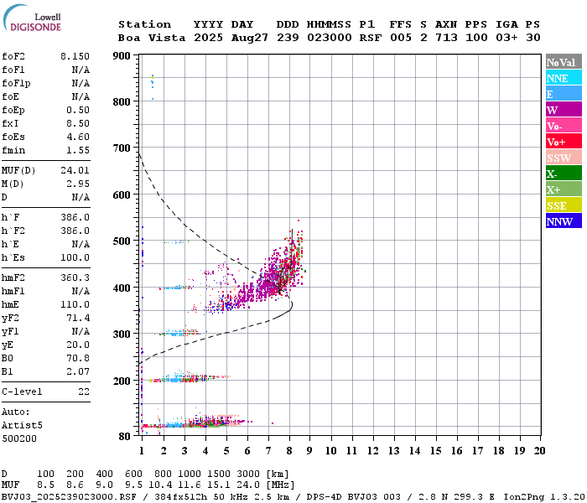This screenshot has width=587, height=503.
Task: Click the B0 value 70.8
Action: pyautogui.click(x=78, y=358)
